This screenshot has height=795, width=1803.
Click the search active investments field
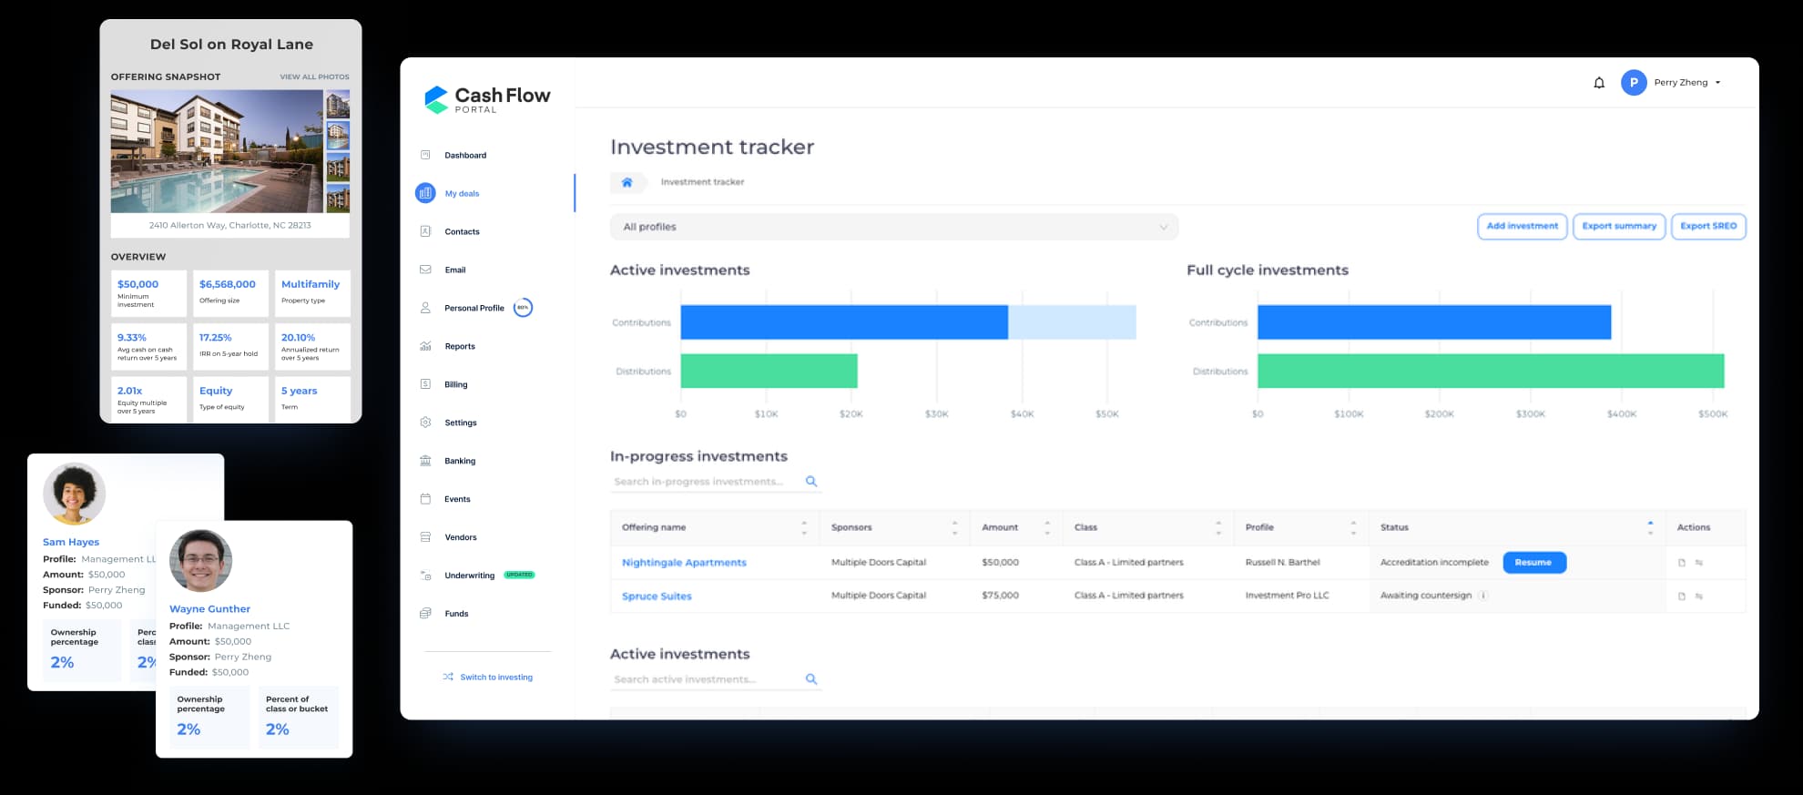(706, 679)
